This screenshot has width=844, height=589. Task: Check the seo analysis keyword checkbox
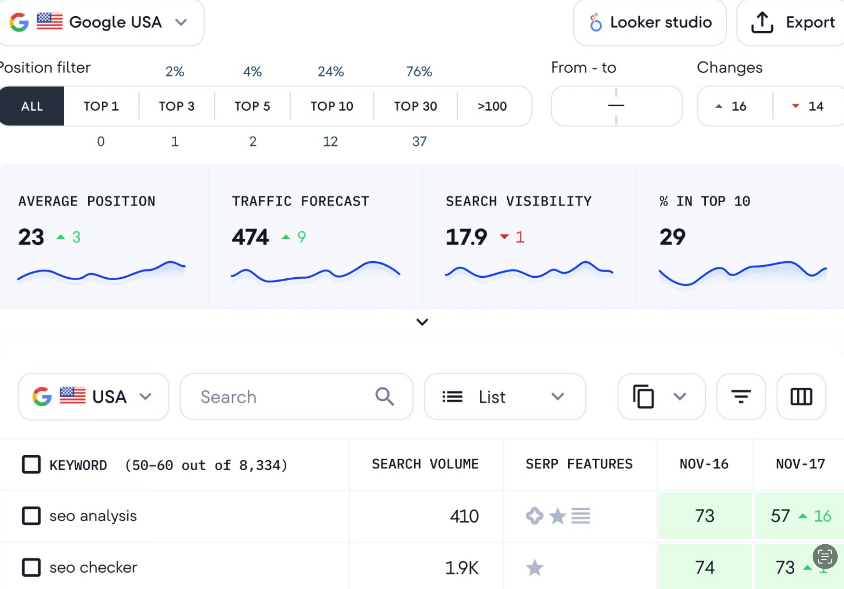(x=31, y=516)
